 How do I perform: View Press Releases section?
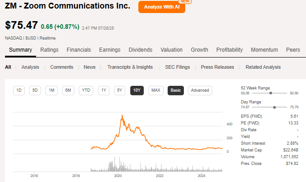pos(218,67)
